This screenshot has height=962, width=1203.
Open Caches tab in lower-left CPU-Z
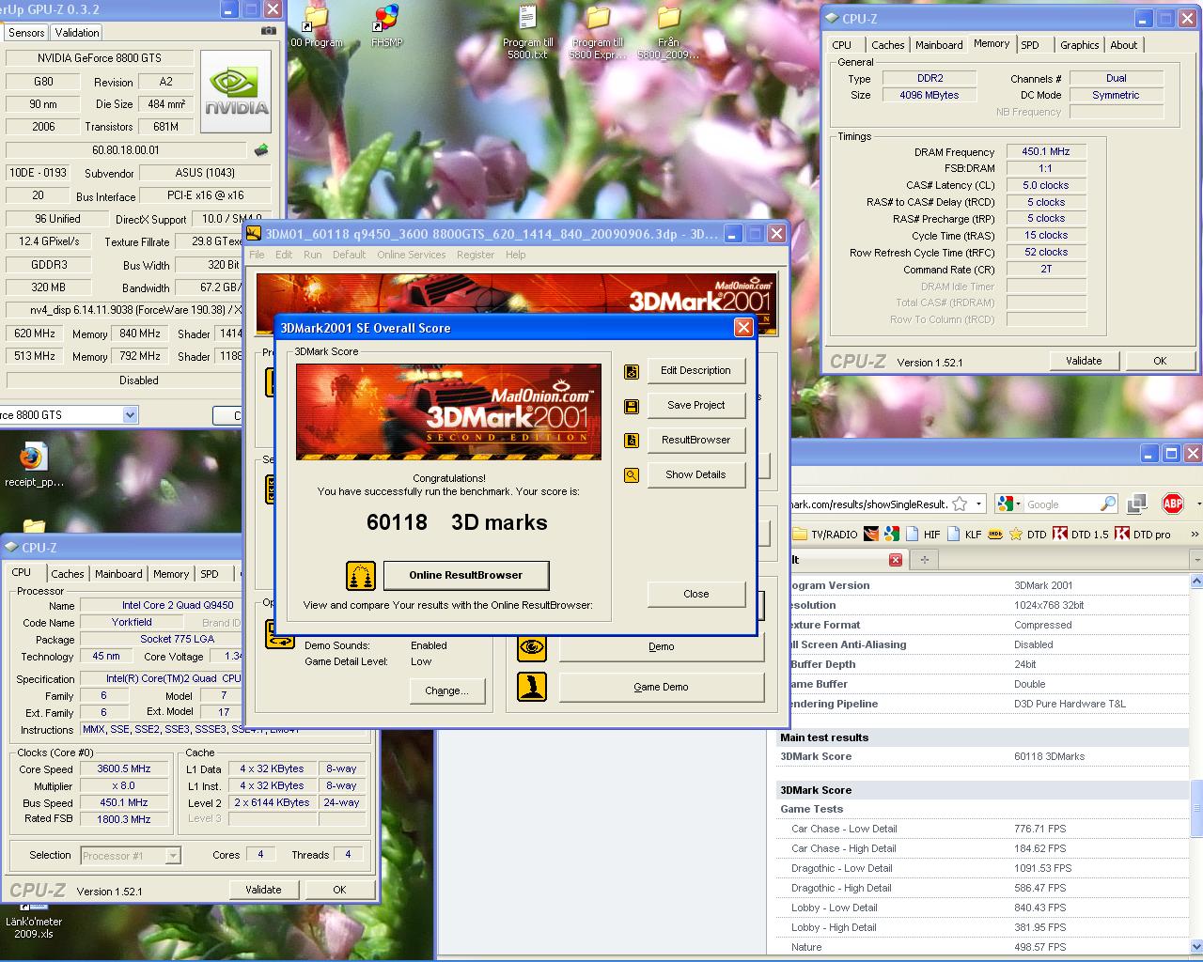point(68,574)
